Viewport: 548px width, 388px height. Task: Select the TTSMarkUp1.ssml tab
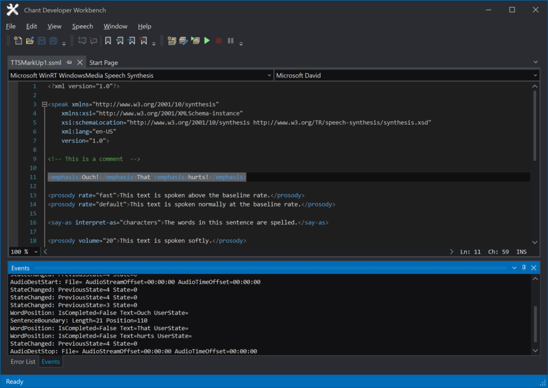[36, 63]
